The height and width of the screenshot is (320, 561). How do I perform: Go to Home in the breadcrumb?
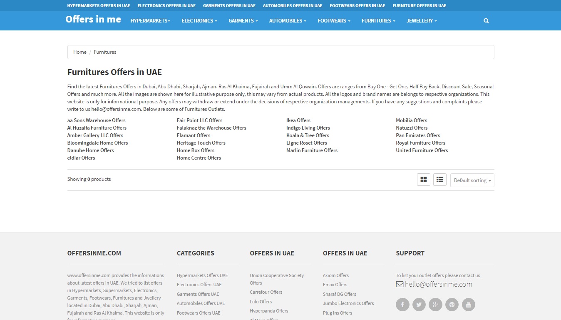pyautogui.click(x=80, y=52)
